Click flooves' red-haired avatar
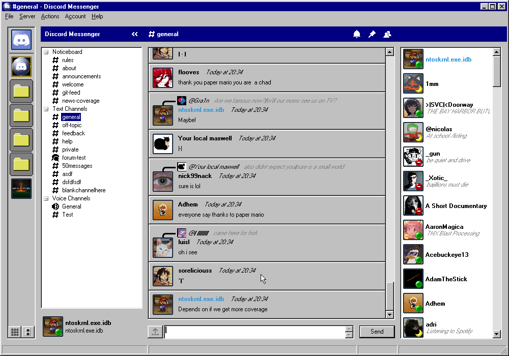Image resolution: width=509 pixels, height=356 pixels. [163, 78]
